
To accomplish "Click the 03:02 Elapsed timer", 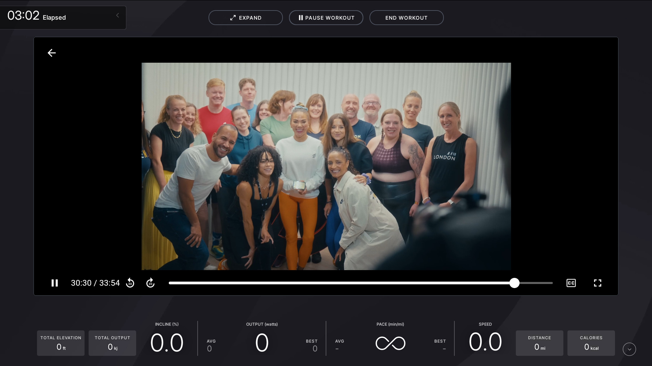I will pos(37,16).
